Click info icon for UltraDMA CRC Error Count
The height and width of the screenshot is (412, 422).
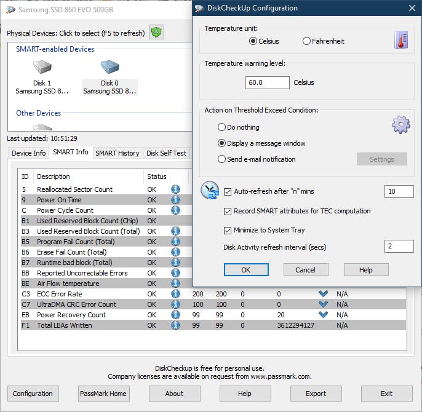tap(175, 304)
